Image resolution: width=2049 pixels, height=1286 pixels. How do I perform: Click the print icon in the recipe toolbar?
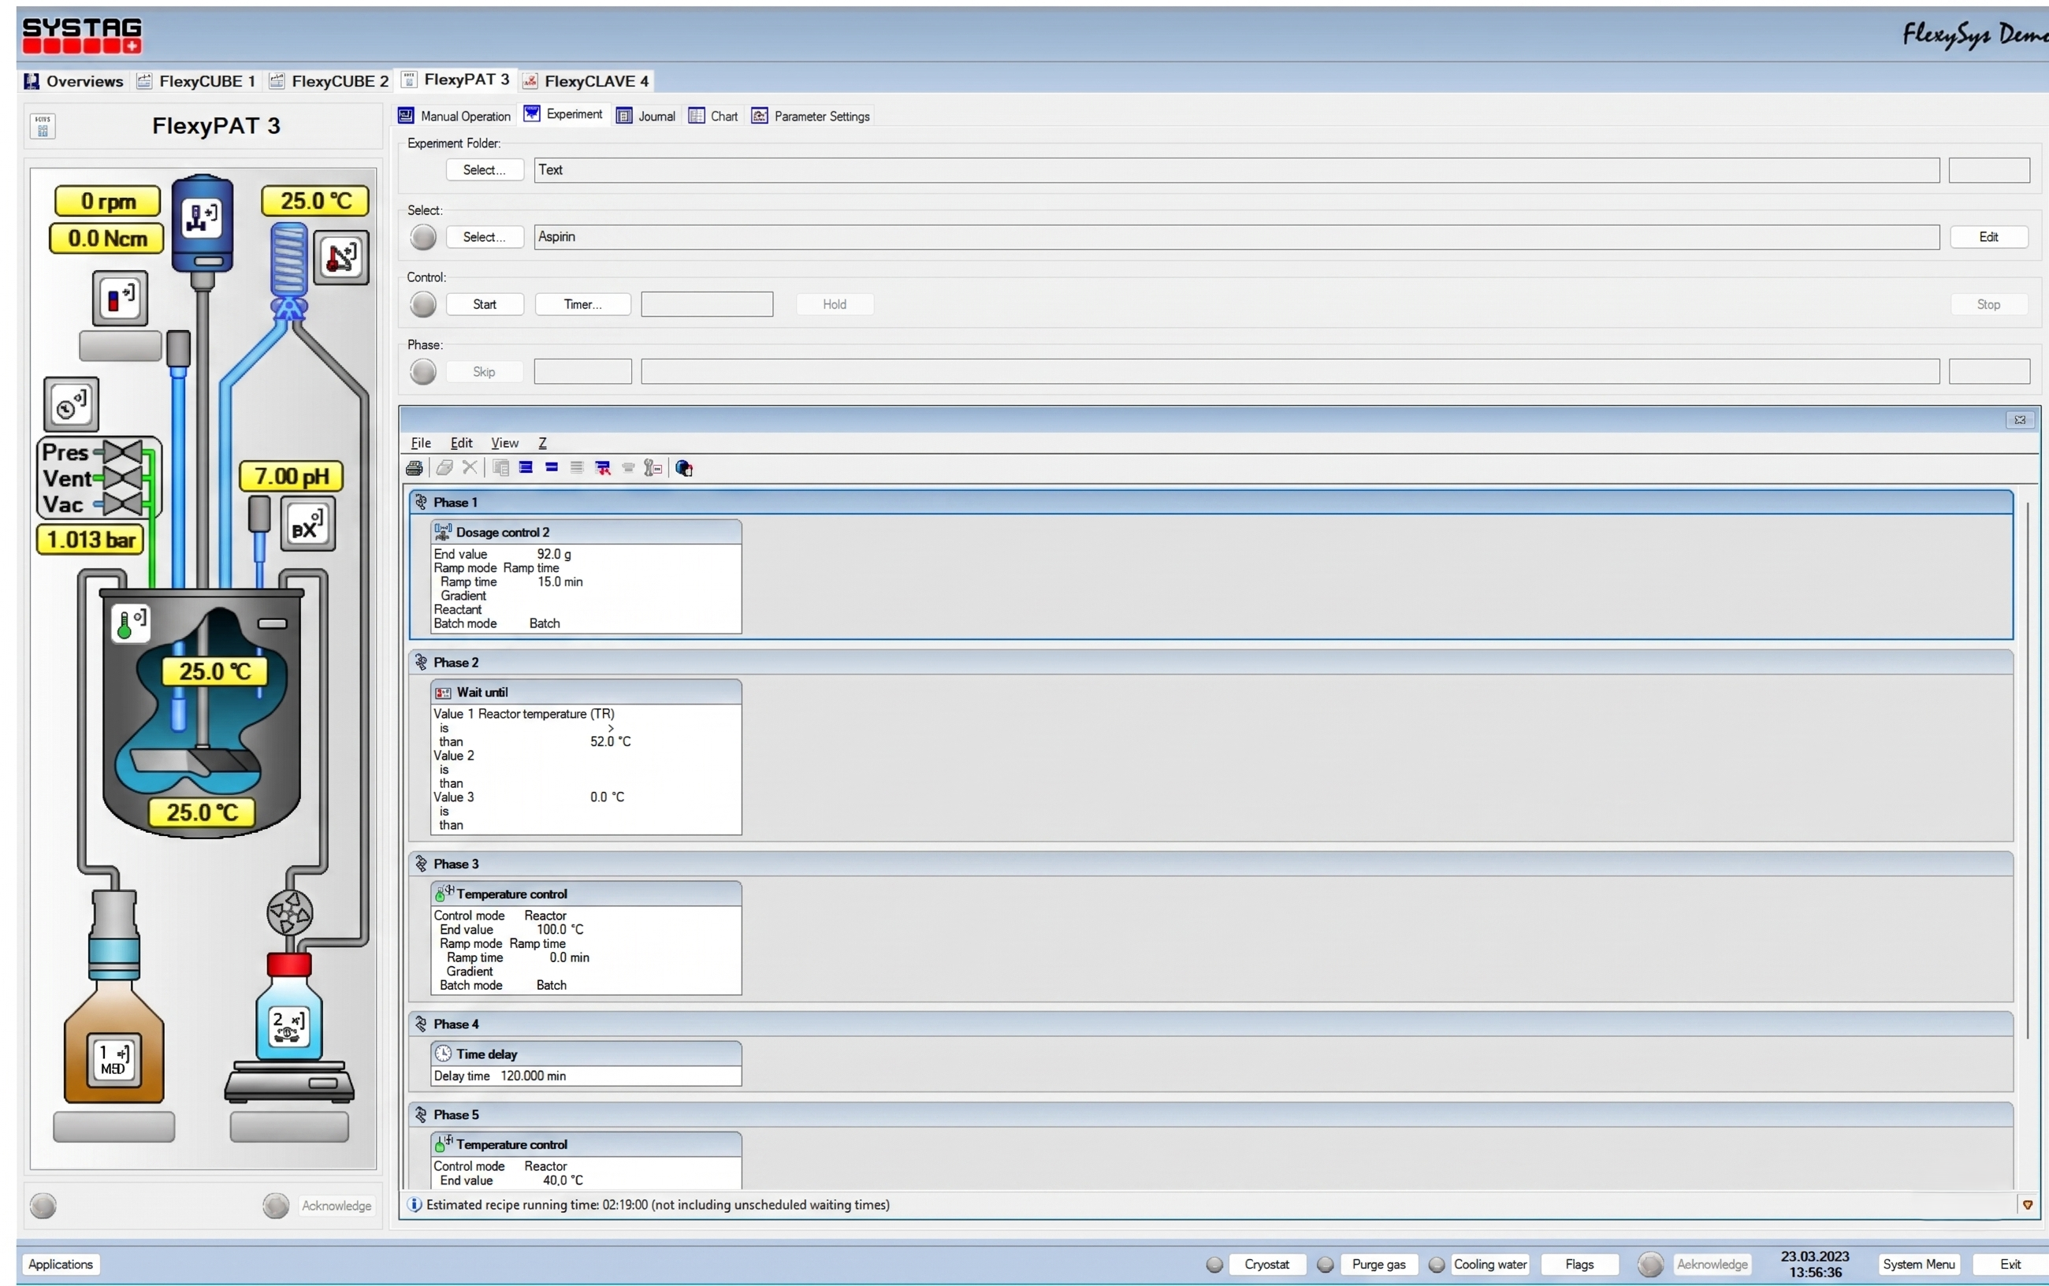415,468
